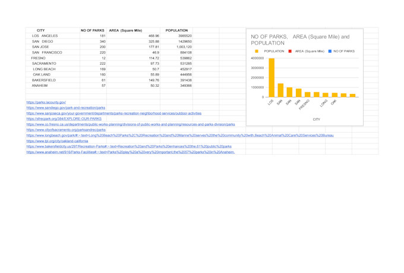Click the blue NO OF PARKS legend swatch
Screen dimensions: 404x273
(330, 51)
